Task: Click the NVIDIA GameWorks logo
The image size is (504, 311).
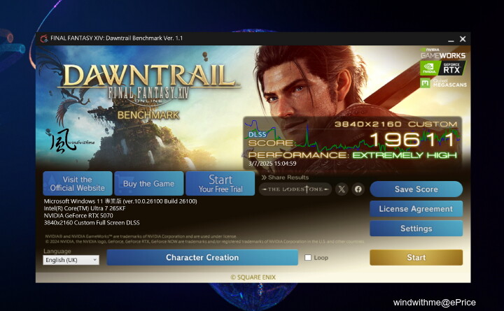Action: coord(443,54)
